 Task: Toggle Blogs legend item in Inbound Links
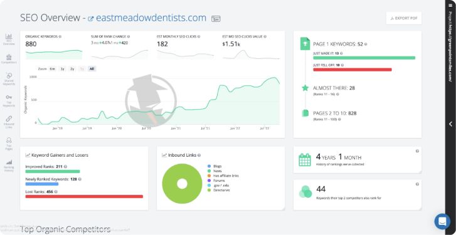tap(215, 166)
